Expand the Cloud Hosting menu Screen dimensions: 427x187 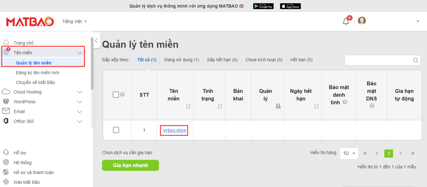[80, 92]
